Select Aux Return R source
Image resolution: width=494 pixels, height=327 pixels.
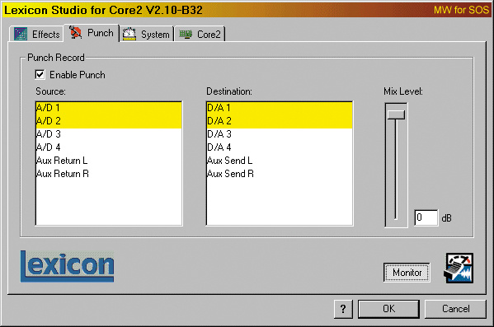(109, 174)
